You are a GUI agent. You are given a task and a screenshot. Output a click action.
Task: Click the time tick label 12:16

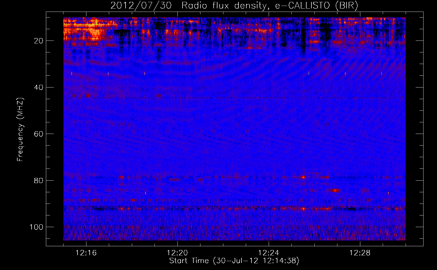click(x=86, y=253)
